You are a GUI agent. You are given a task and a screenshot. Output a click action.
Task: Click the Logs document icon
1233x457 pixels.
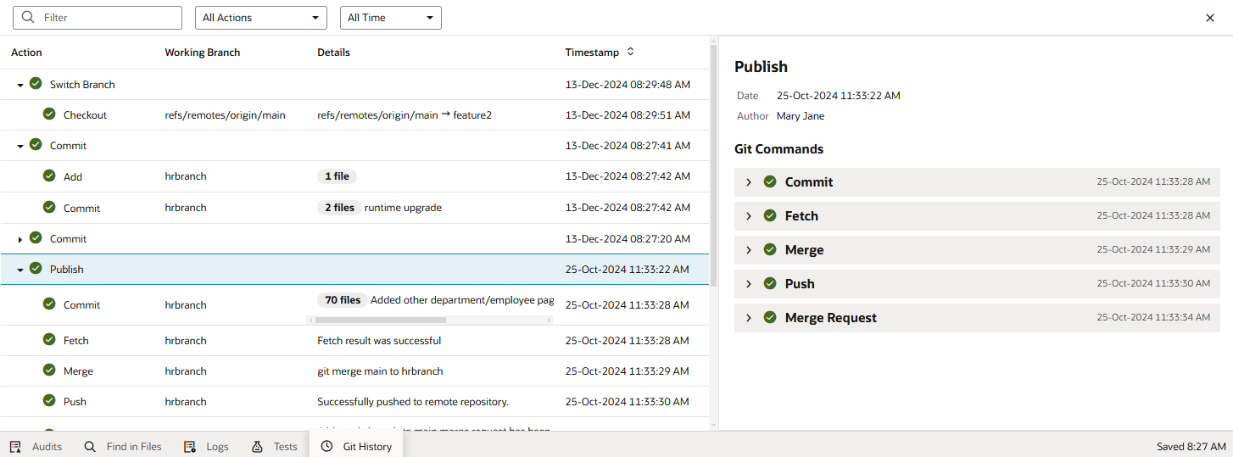[x=190, y=447]
